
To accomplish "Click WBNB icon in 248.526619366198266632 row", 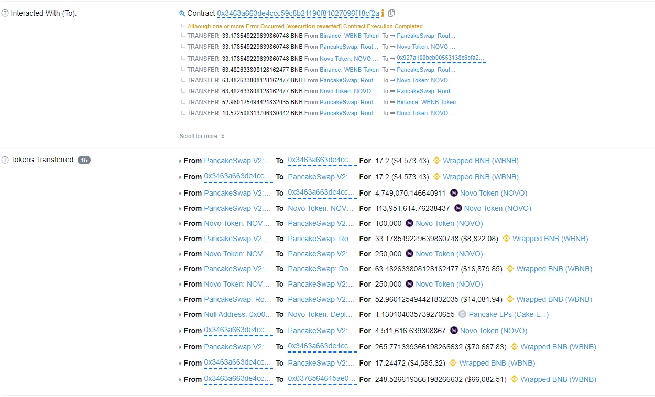I will (514, 379).
